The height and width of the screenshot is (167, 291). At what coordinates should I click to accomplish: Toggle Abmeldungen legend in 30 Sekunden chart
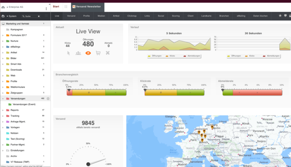click(272, 56)
